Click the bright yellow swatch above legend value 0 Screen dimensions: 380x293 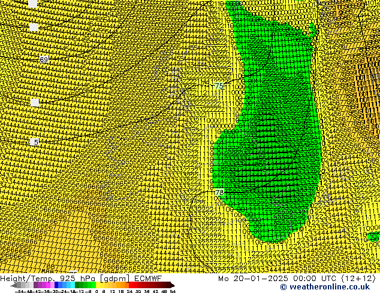(98, 285)
